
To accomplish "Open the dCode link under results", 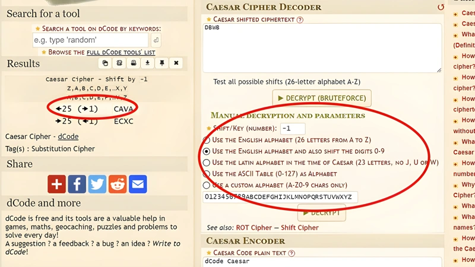I will 68,136.
